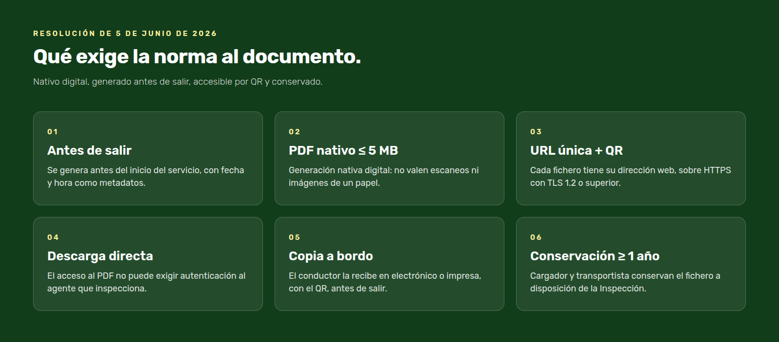Click card number 03

click(x=536, y=132)
